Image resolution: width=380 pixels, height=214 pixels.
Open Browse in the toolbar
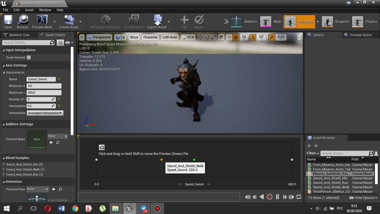tap(23, 22)
